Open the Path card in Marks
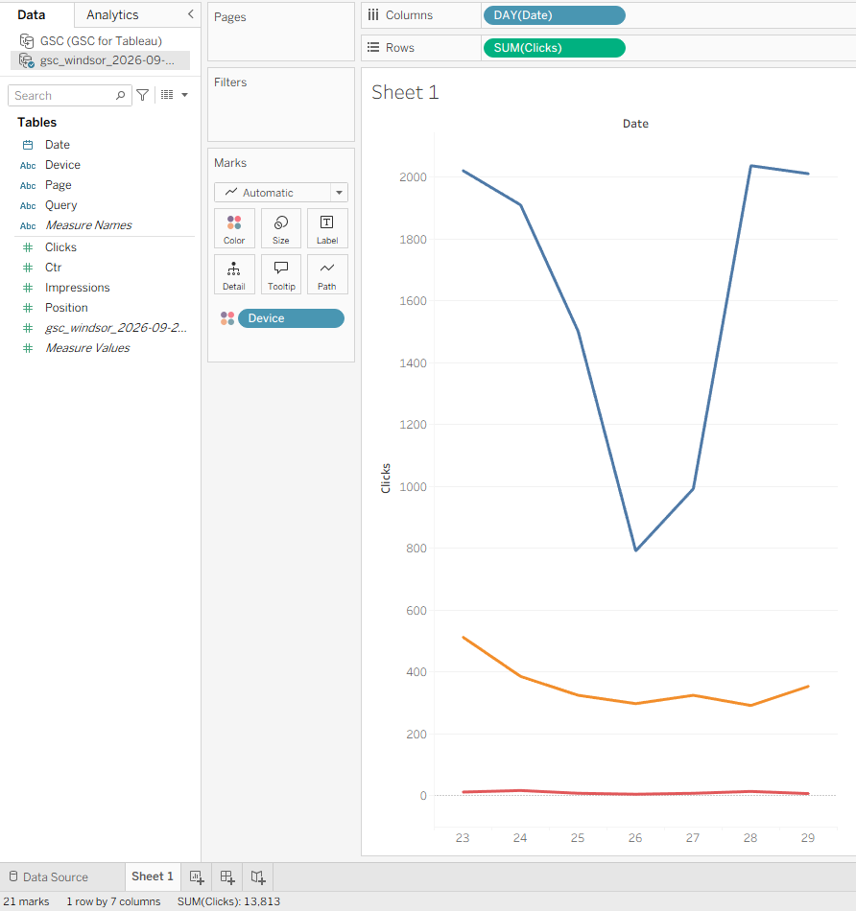This screenshot has height=911, width=856. [327, 274]
